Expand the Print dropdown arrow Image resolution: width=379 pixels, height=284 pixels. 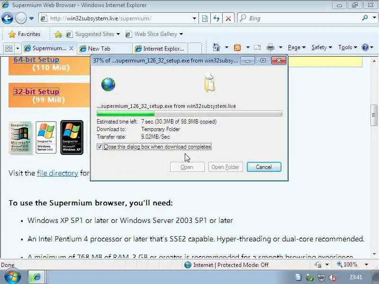tap(280, 47)
